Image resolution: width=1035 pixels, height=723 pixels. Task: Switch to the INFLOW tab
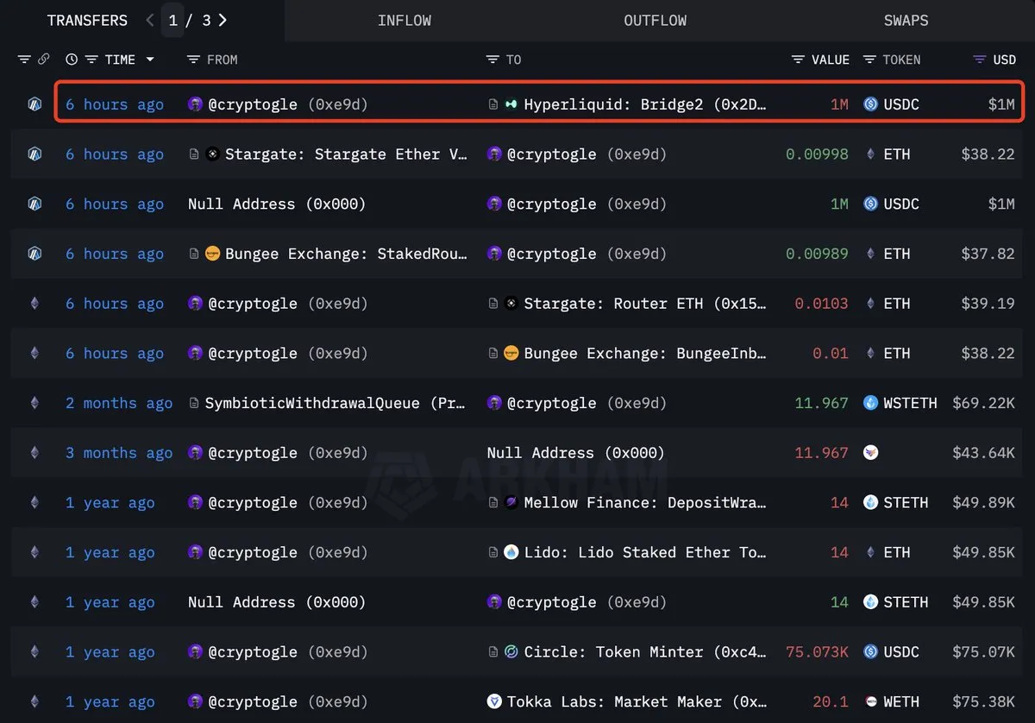(404, 20)
